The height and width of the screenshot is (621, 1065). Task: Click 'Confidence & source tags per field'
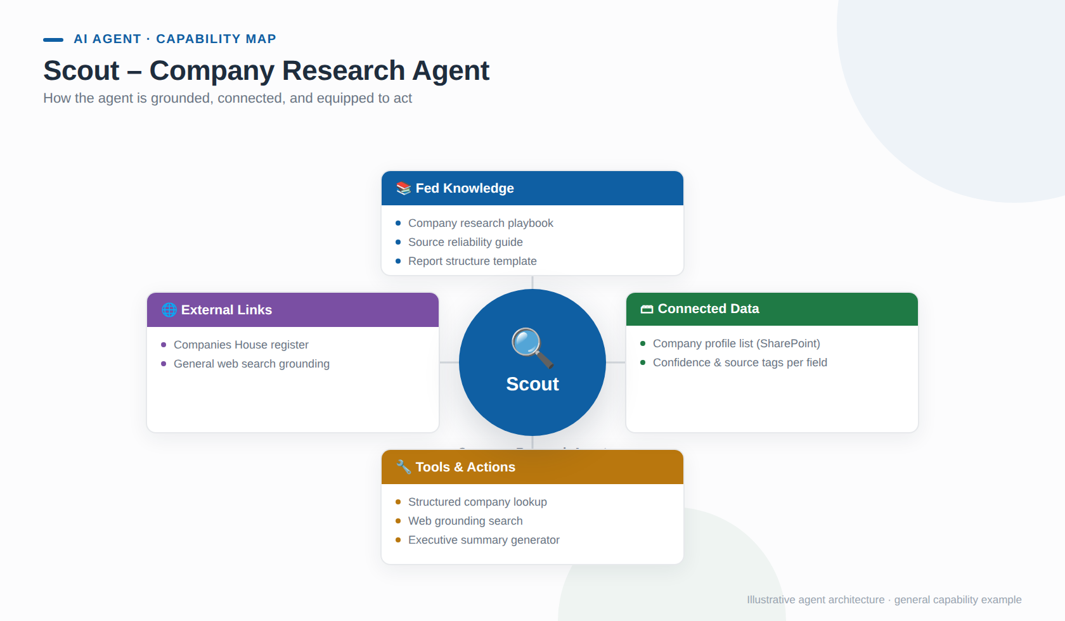[x=740, y=362]
